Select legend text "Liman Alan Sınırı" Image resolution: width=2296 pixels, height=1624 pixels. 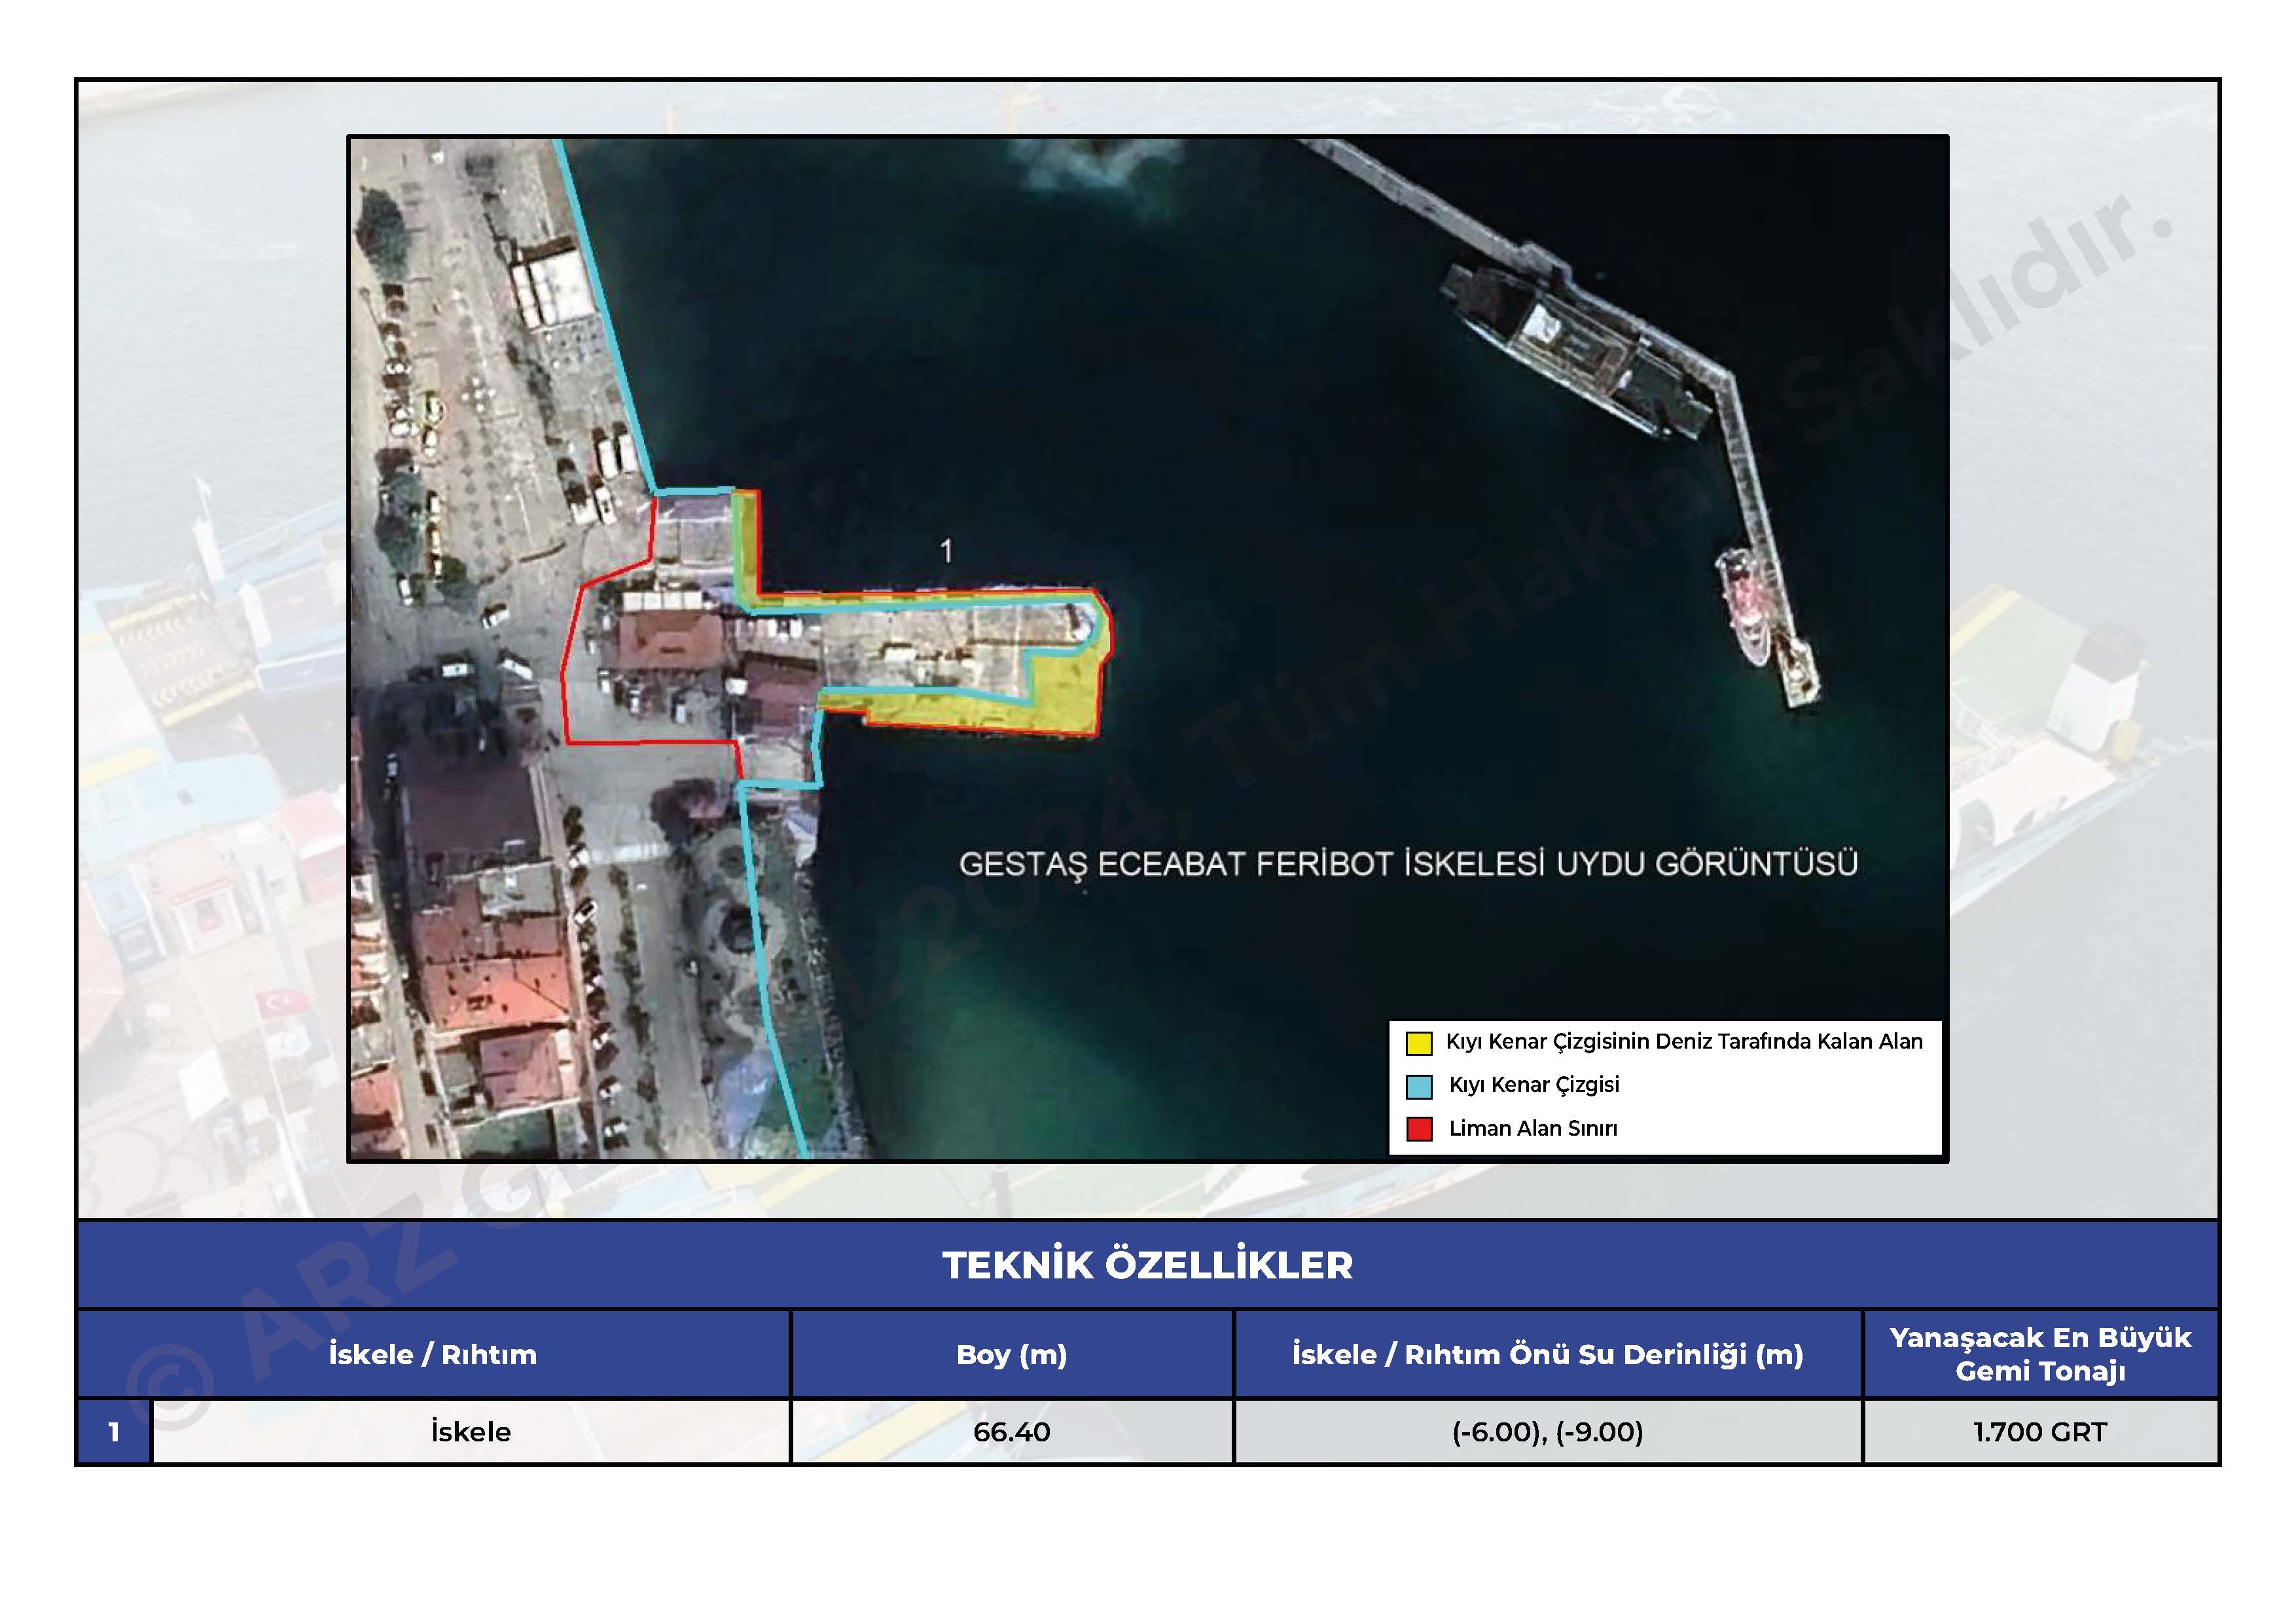pos(1533,1128)
